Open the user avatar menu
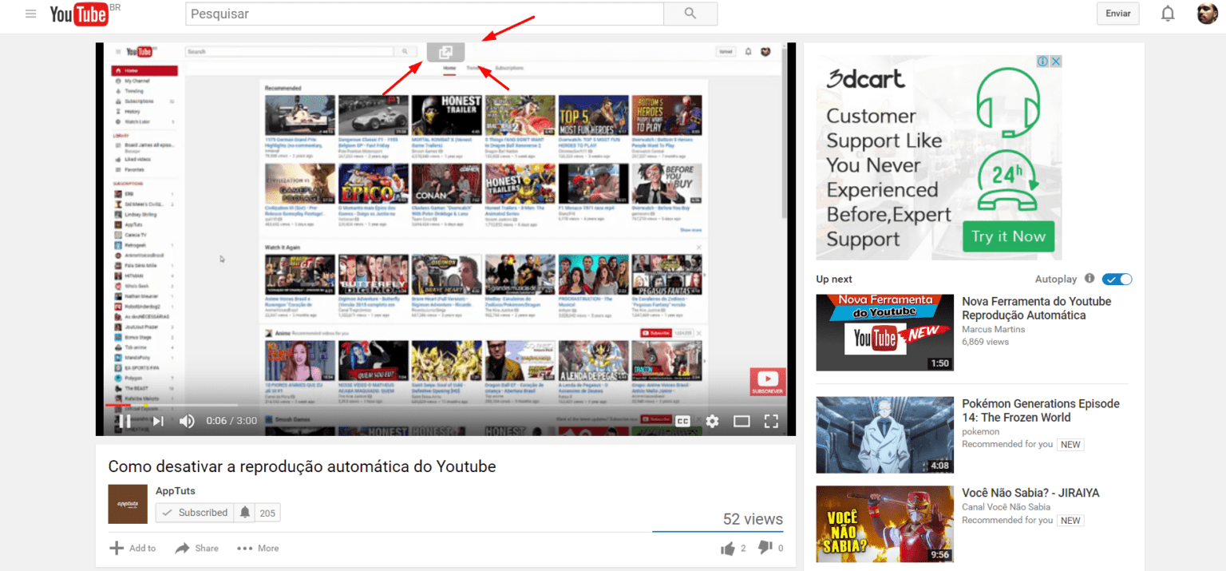This screenshot has width=1226, height=571. [1207, 14]
